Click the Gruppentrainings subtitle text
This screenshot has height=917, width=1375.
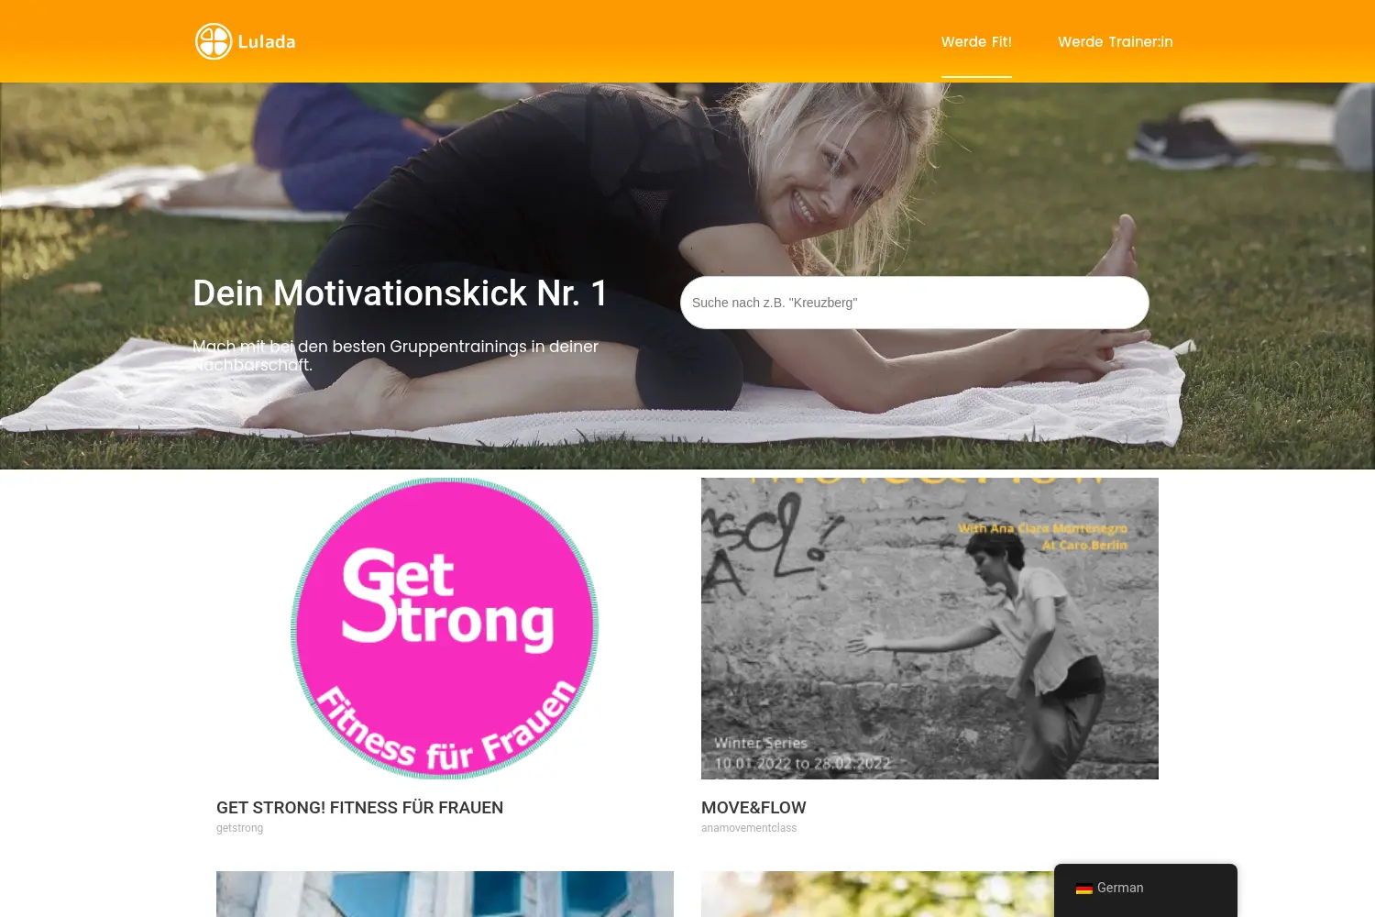click(395, 356)
